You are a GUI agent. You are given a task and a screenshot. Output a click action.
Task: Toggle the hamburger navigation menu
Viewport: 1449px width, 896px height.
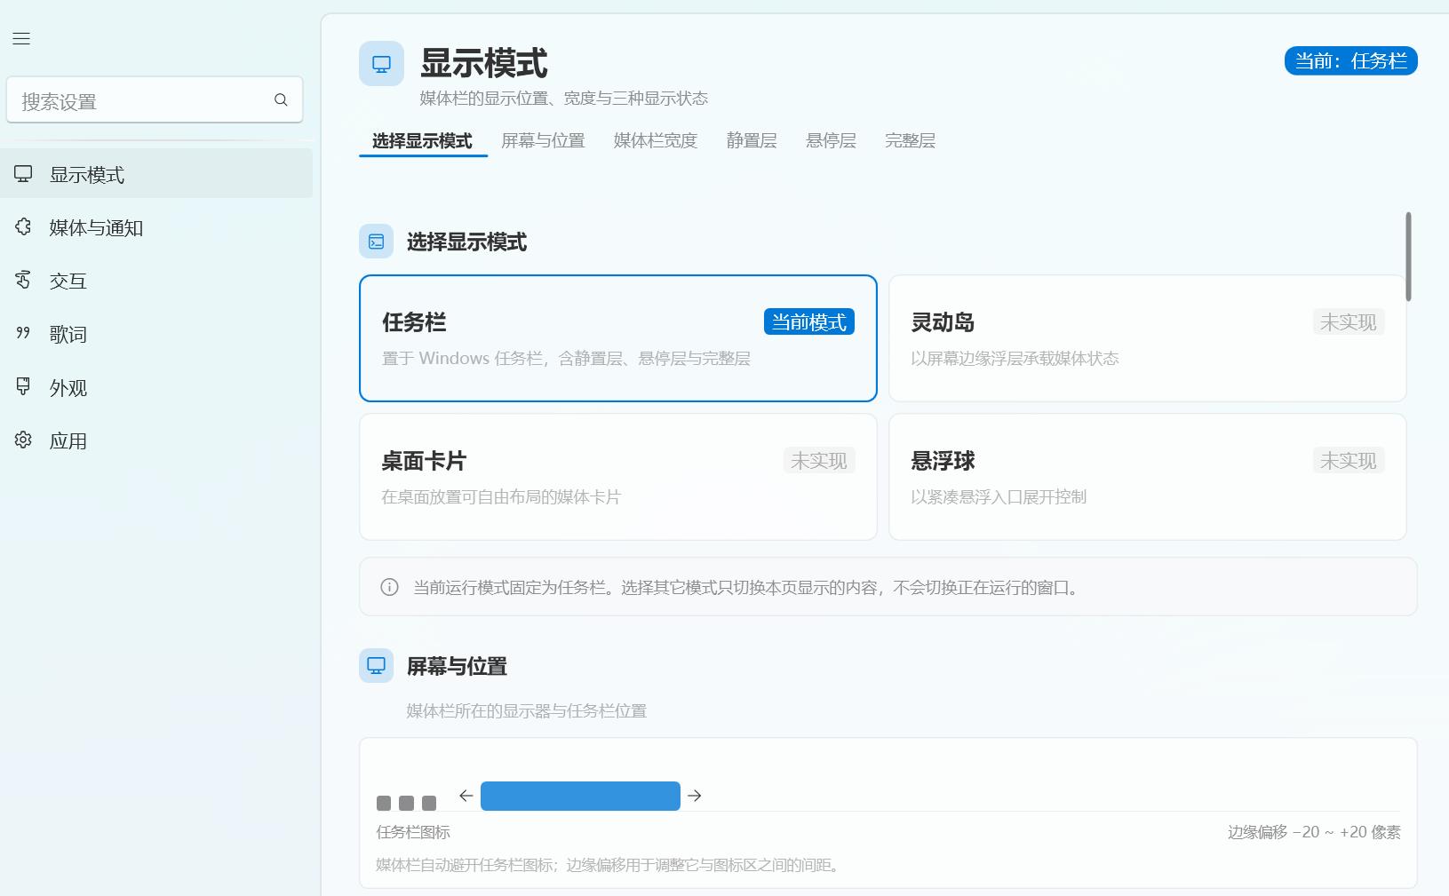[x=21, y=38]
